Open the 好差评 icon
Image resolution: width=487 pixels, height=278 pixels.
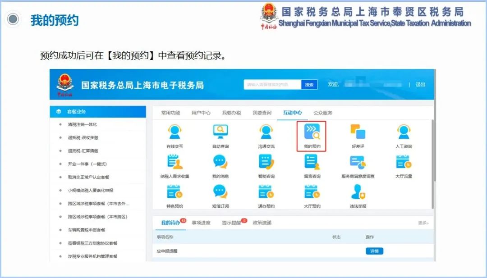coord(358,132)
